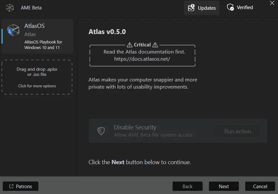Cancel the Atlas playbook wizard

click(x=260, y=186)
